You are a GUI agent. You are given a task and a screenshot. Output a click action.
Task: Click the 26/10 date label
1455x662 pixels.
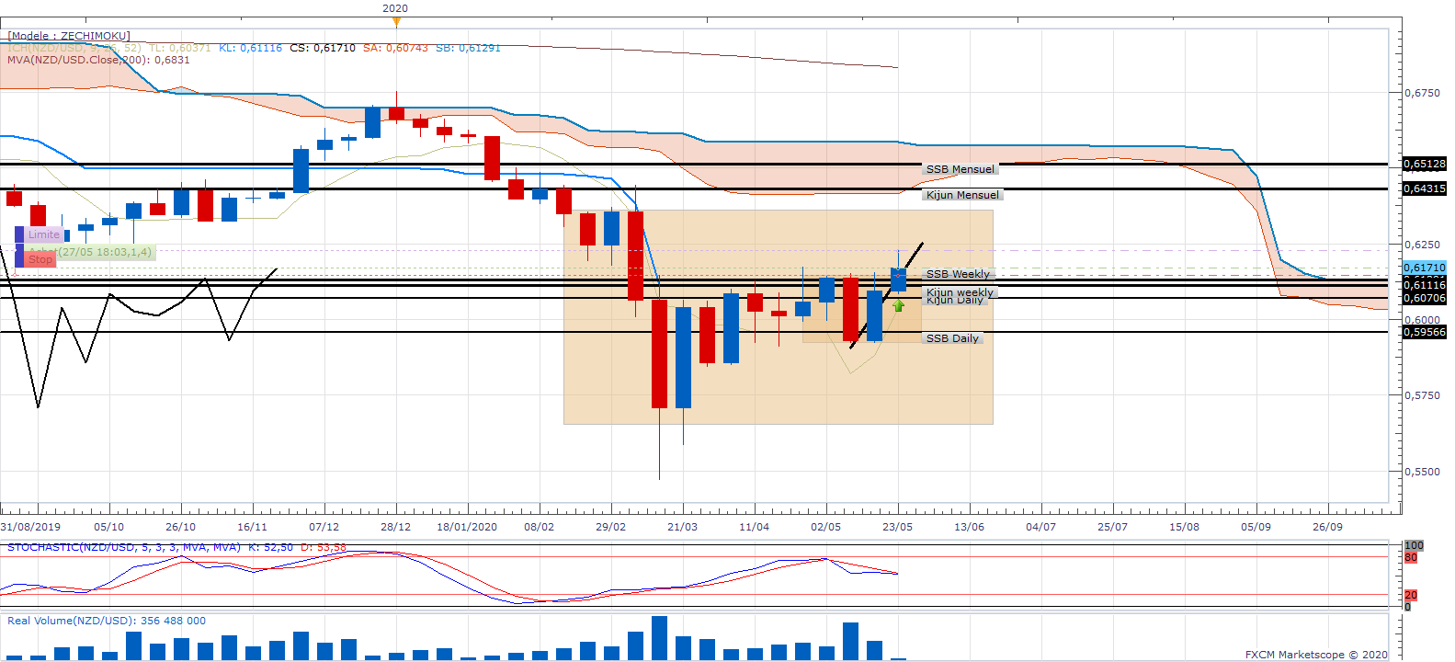pos(180,527)
